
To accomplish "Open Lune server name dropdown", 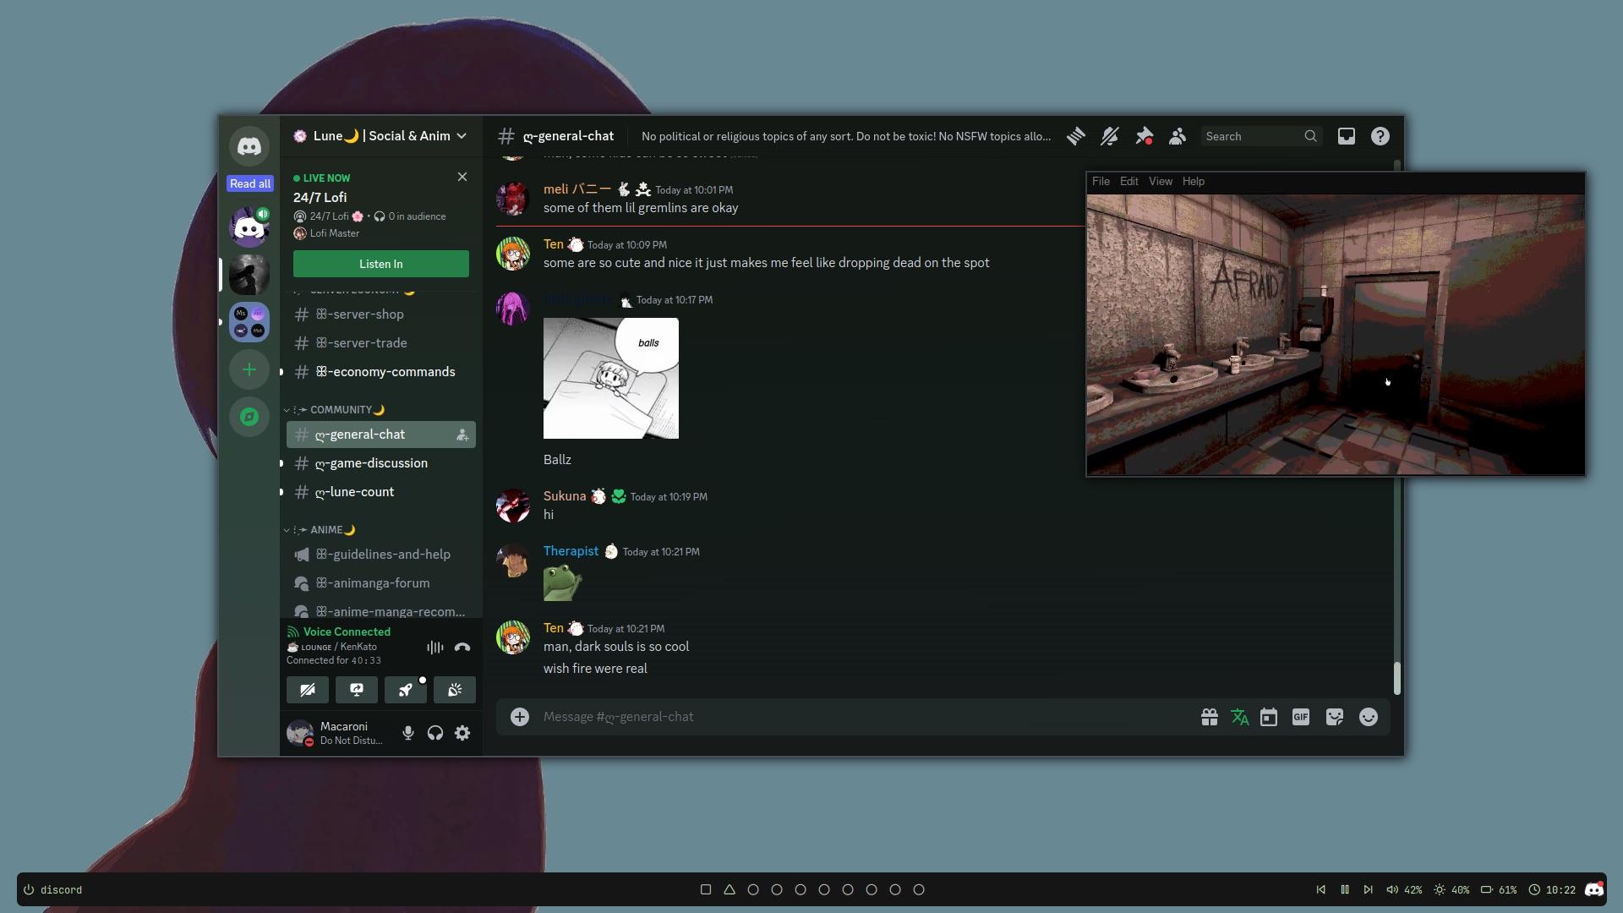I will tap(380, 136).
